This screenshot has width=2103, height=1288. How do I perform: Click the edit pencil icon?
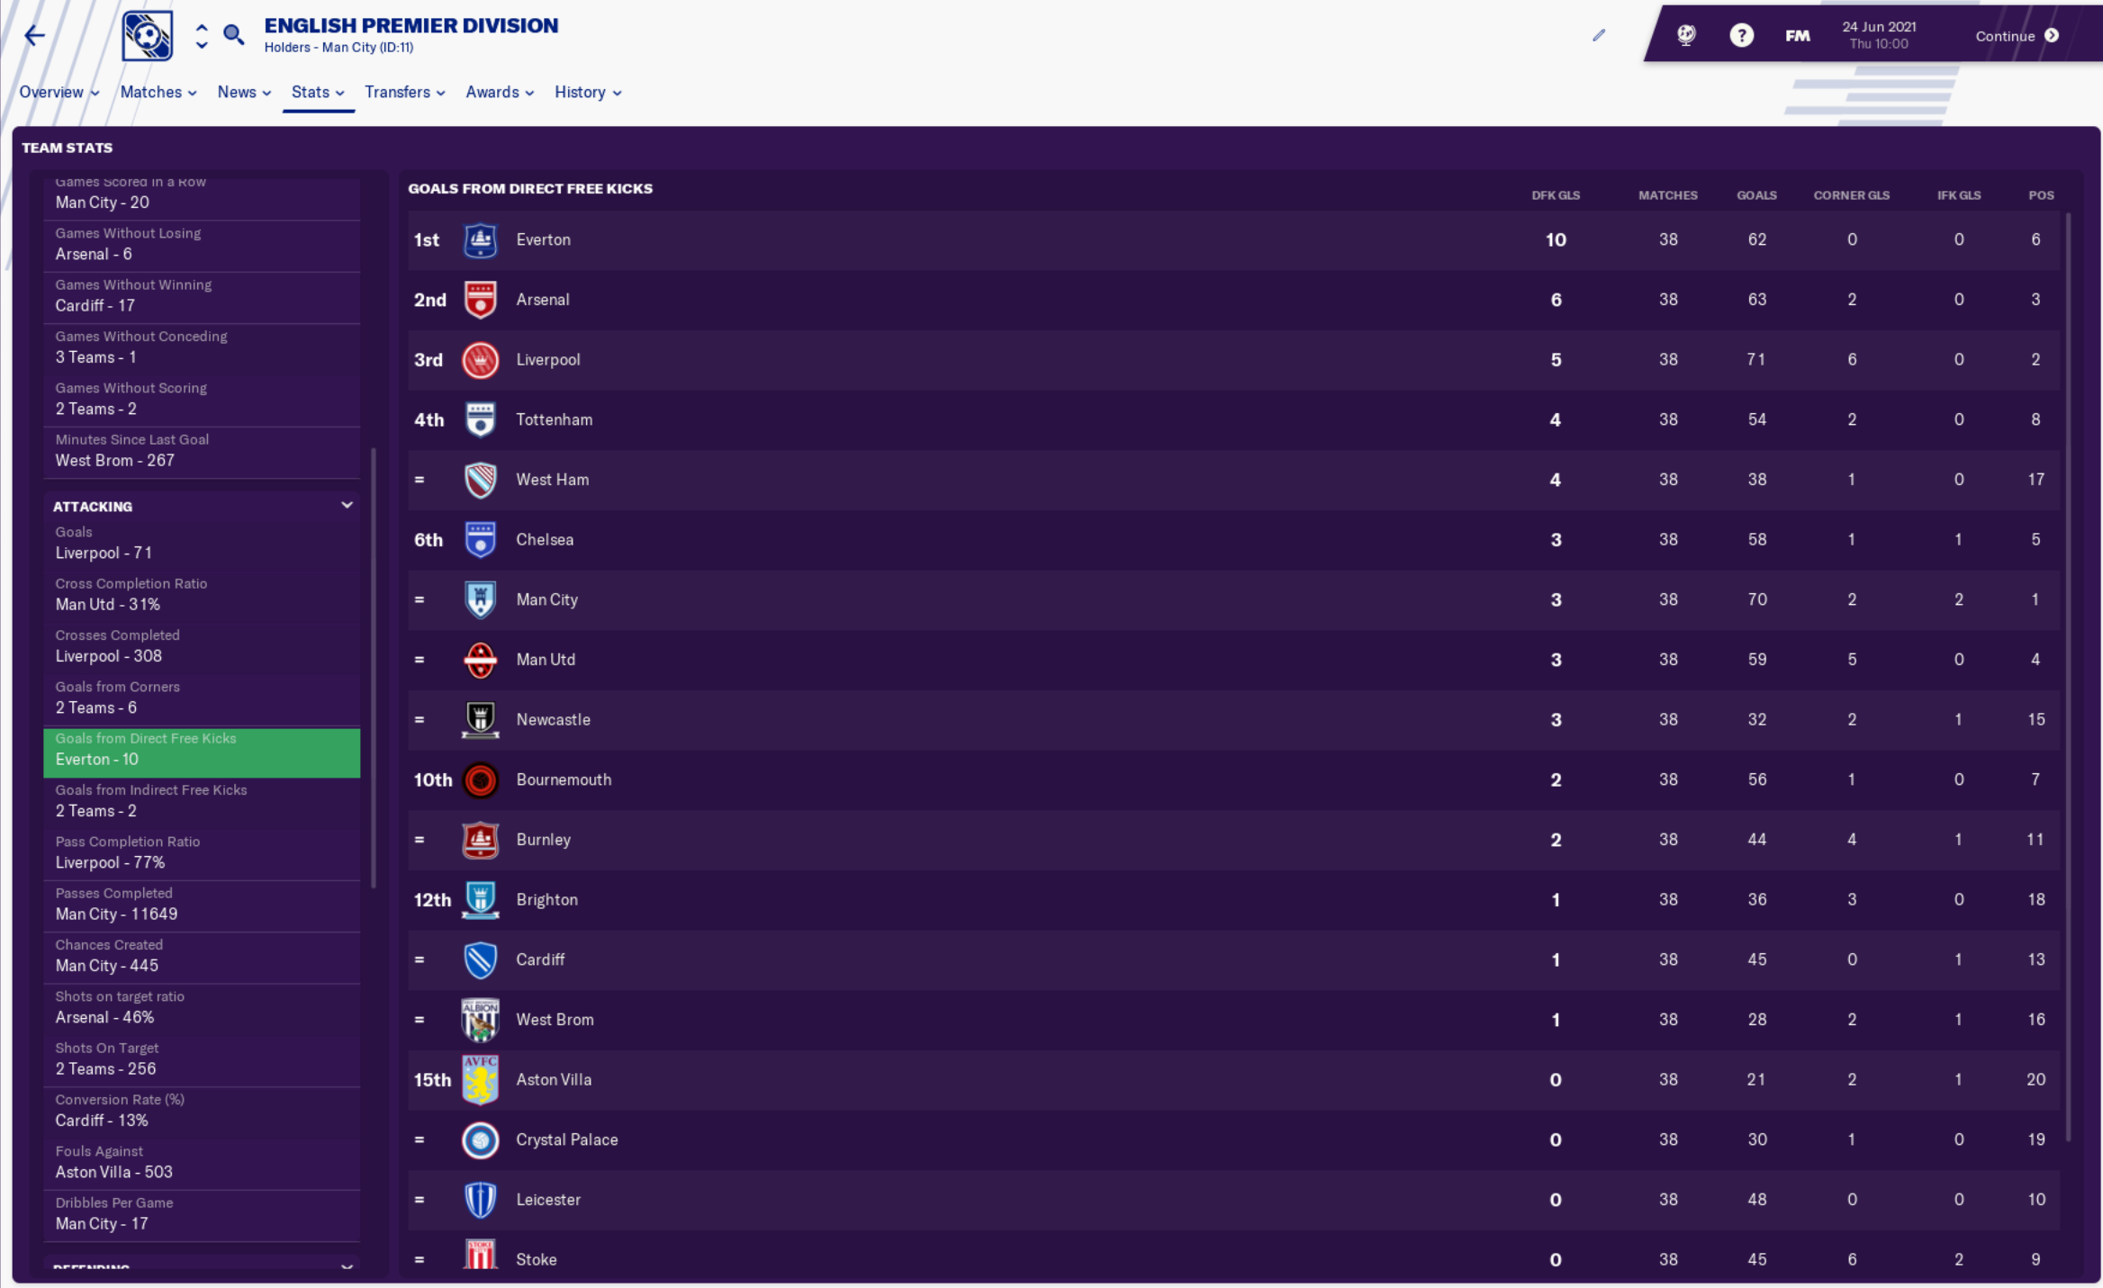pyautogui.click(x=1598, y=36)
